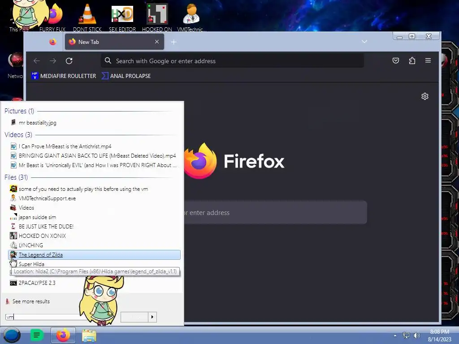459x344 pixels.
Task: Open the Pocket save icon
Action: click(396, 60)
